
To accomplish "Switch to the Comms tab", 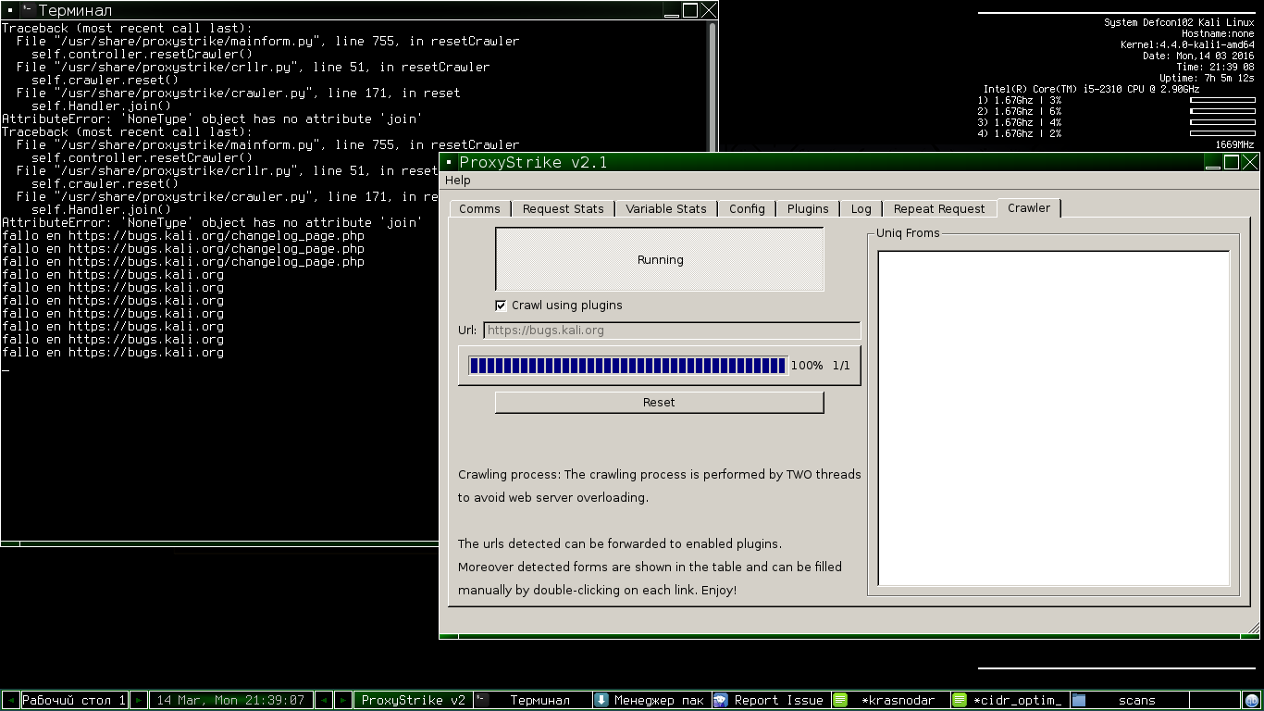I will tap(479, 208).
